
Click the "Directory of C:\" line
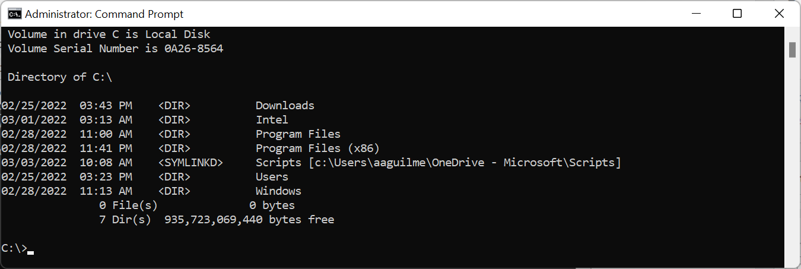coord(60,77)
